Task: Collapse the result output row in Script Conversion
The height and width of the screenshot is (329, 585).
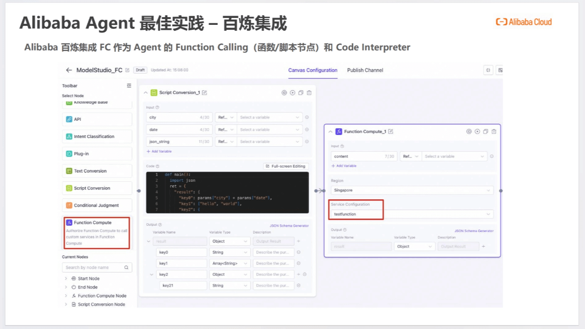Action: click(149, 241)
